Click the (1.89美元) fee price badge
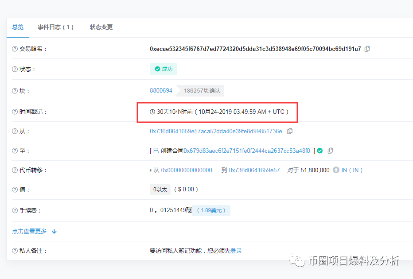This screenshot has height=279, width=413. click(x=211, y=210)
